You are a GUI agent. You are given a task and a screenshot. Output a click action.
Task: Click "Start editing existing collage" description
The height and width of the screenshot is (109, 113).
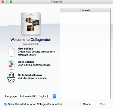[x=34, y=65]
